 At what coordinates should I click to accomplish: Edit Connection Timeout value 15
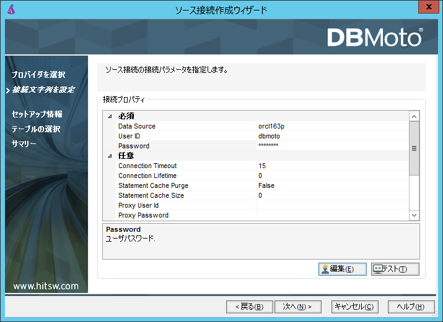(x=333, y=166)
